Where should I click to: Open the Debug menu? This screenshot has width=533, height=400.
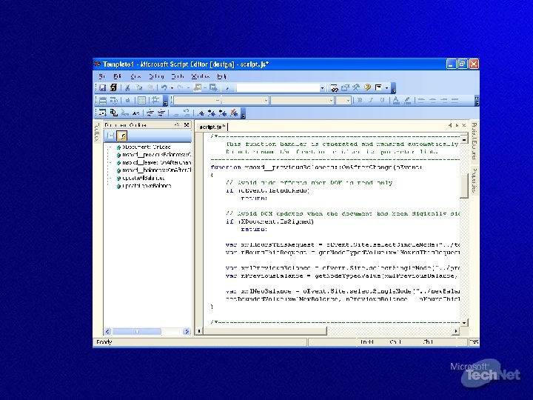coord(156,76)
